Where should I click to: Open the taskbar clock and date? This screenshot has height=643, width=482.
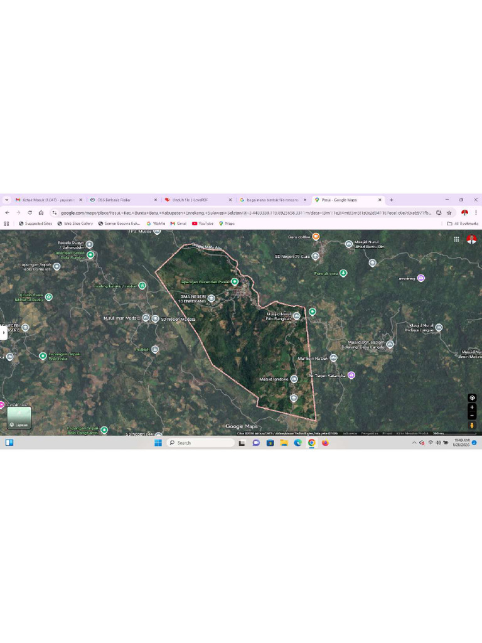(461, 443)
